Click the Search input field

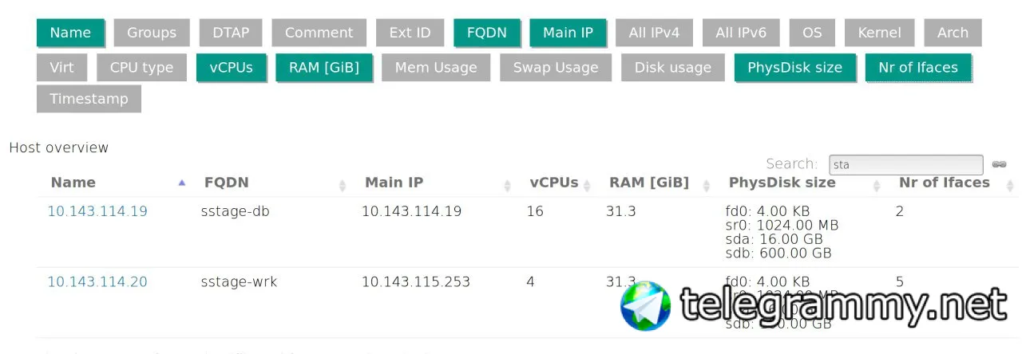(x=905, y=164)
